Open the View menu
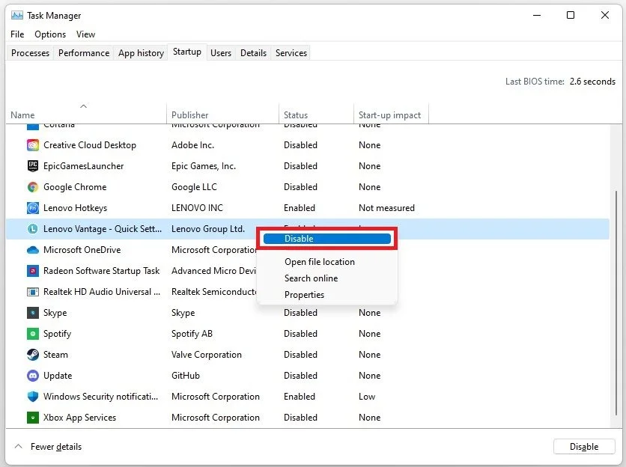This screenshot has width=626, height=467. coord(85,34)
